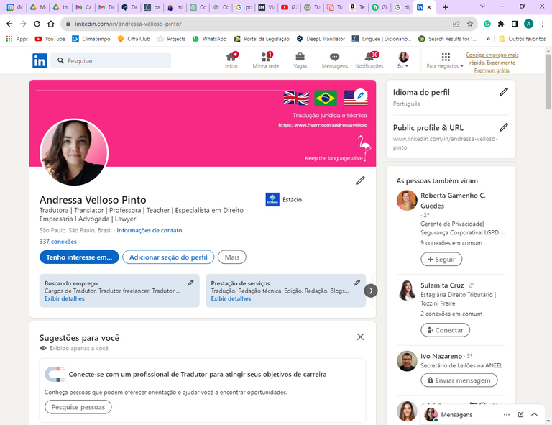Click Tenho interesse em button

click(x=79, y=257)
